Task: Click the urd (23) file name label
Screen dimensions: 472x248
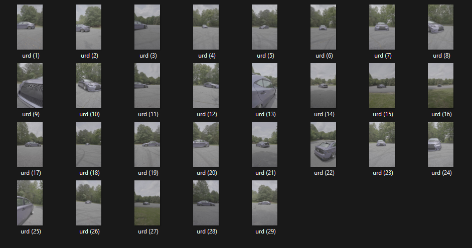Action: [383, 173]
